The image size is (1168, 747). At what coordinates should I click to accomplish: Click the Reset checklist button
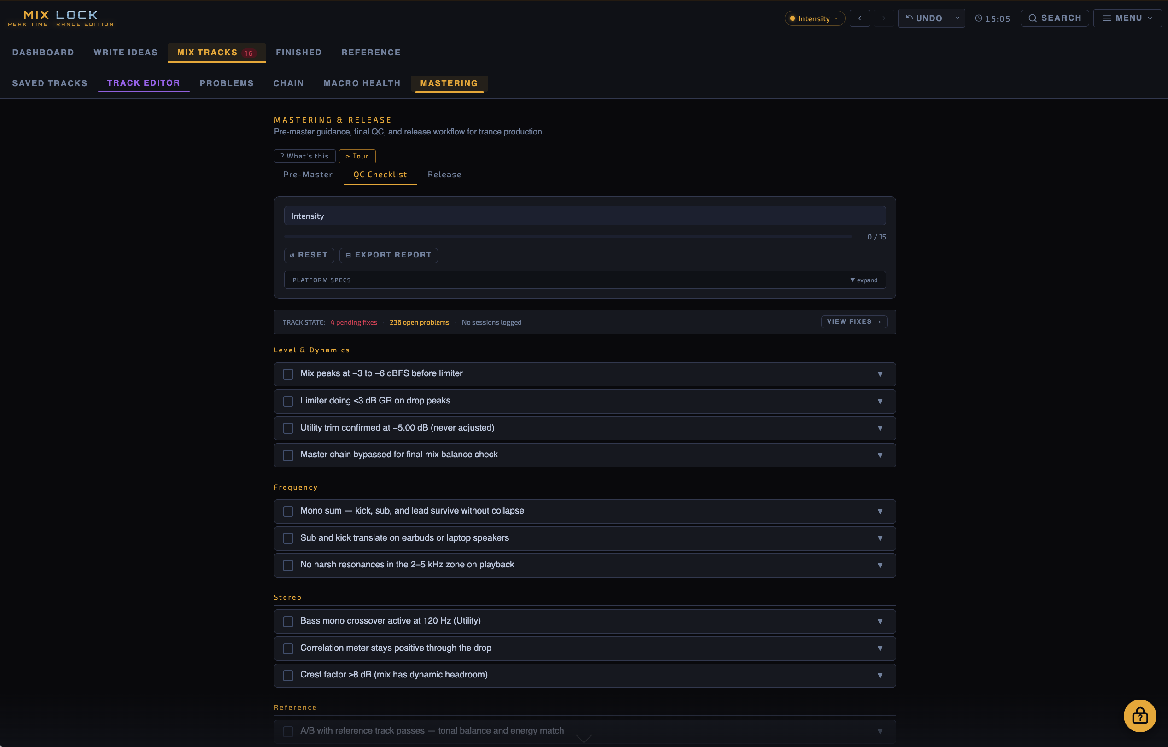[x=309, y=255]
